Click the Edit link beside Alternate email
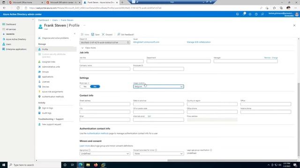Screen dimensions: 300x168 [x=149, y=116]
